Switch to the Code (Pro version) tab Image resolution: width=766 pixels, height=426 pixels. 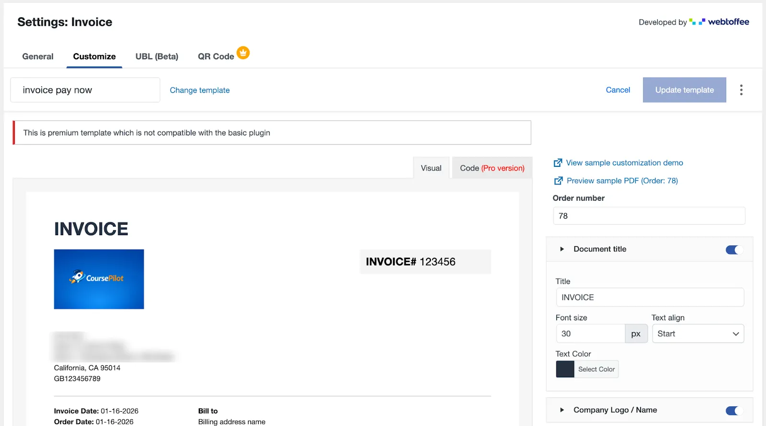click(492, 168)
